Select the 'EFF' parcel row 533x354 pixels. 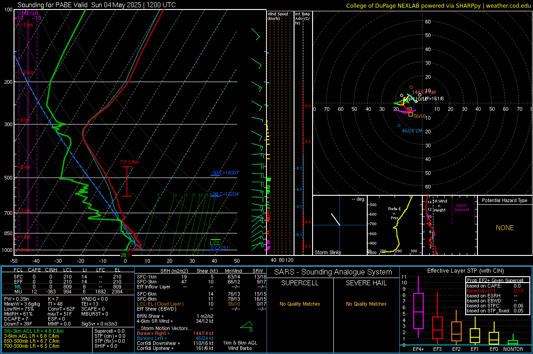tap(67, 282)
